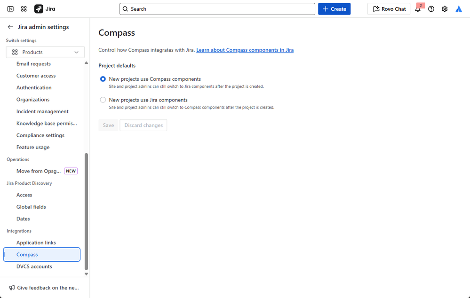
Task: Open Rovo Chat
Action: (x=389, y=9)
